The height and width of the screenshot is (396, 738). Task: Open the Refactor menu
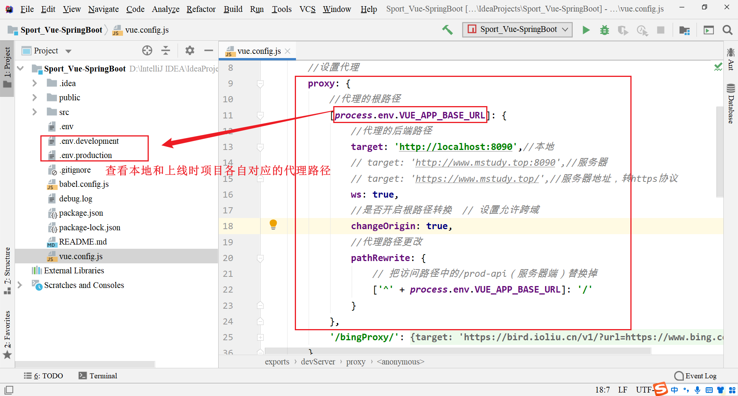click(x=201, y=9)
